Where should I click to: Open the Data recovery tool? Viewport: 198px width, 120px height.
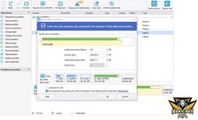(154, 4)
